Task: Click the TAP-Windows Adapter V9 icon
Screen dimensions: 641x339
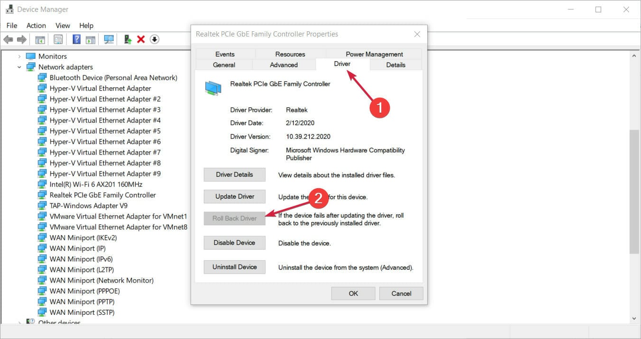Action: coord(42,206)
